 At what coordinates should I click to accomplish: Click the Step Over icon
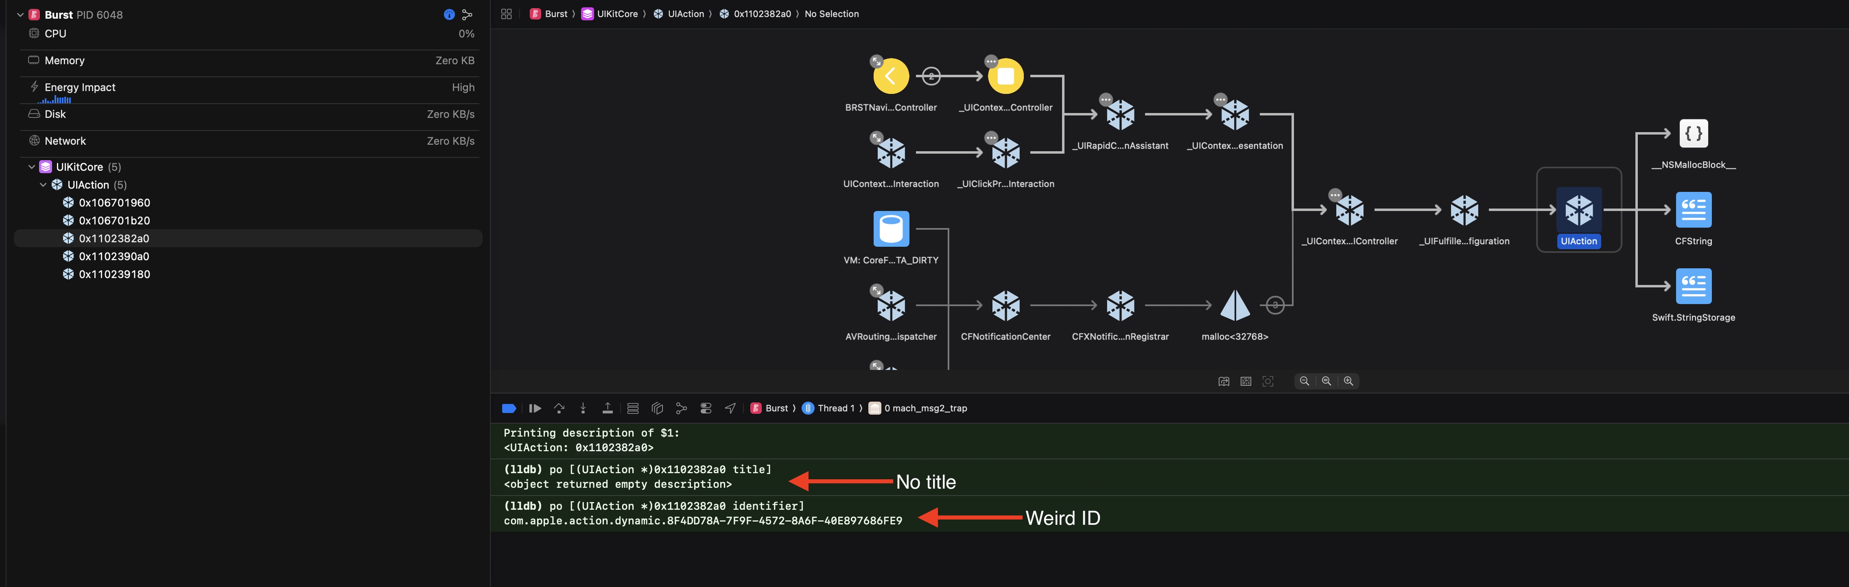pos(559,409)
